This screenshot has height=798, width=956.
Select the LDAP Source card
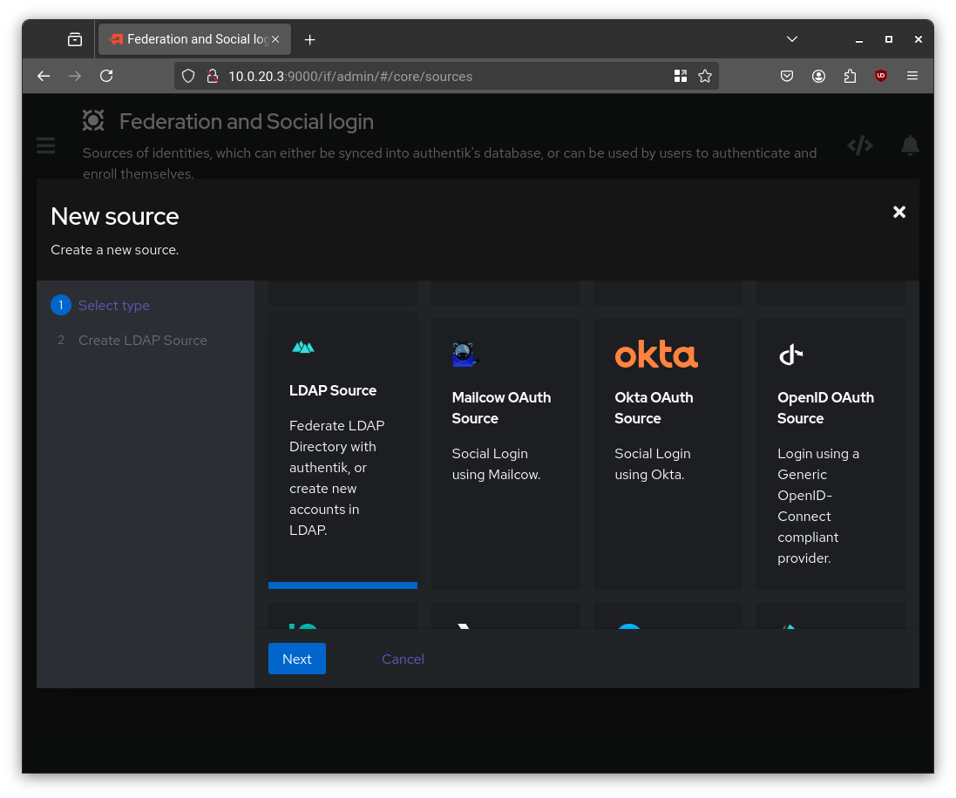click(x=342, y=450)
